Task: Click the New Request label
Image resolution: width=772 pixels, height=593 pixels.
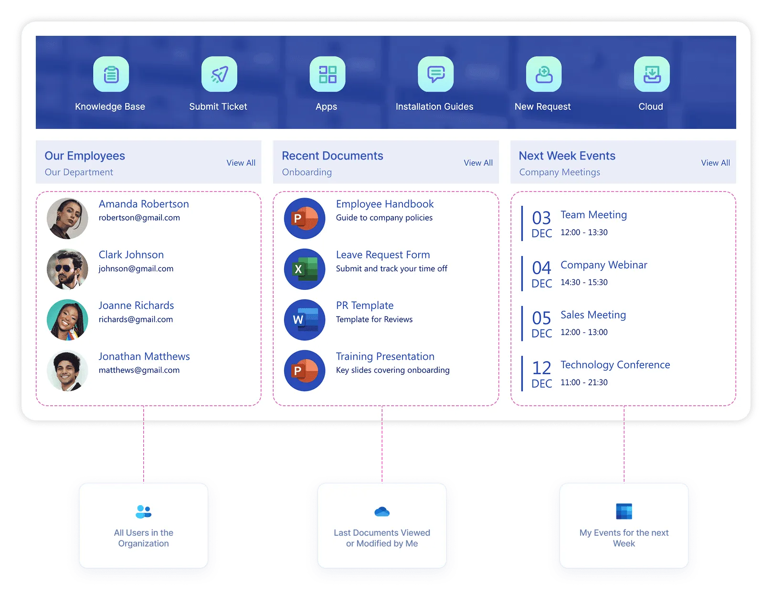Action: [x=542, y=106]
